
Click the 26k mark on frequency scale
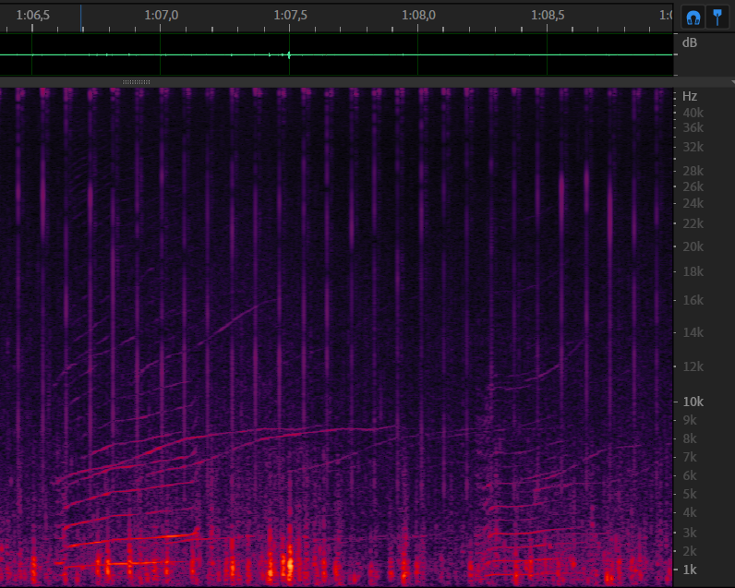pos(693,187)
